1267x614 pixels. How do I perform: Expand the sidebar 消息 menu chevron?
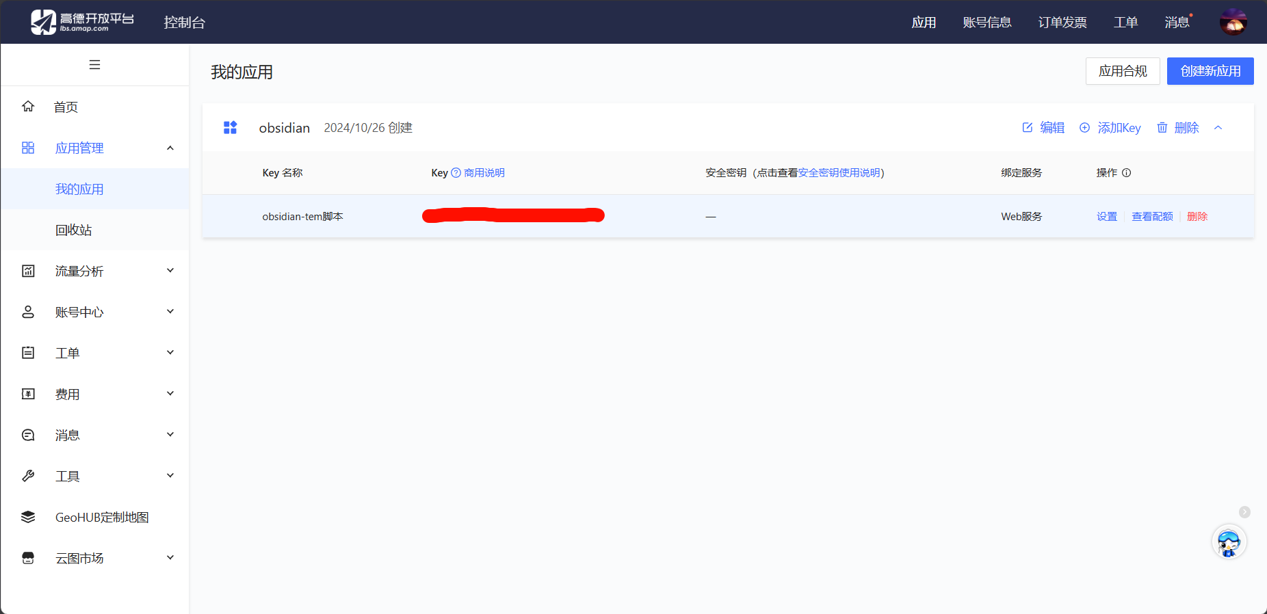click(170, 435)
